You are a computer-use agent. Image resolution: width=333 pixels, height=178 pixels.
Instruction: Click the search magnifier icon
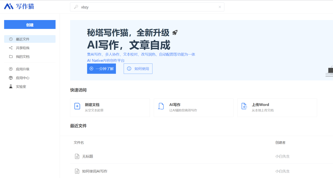tap(76, 7)
